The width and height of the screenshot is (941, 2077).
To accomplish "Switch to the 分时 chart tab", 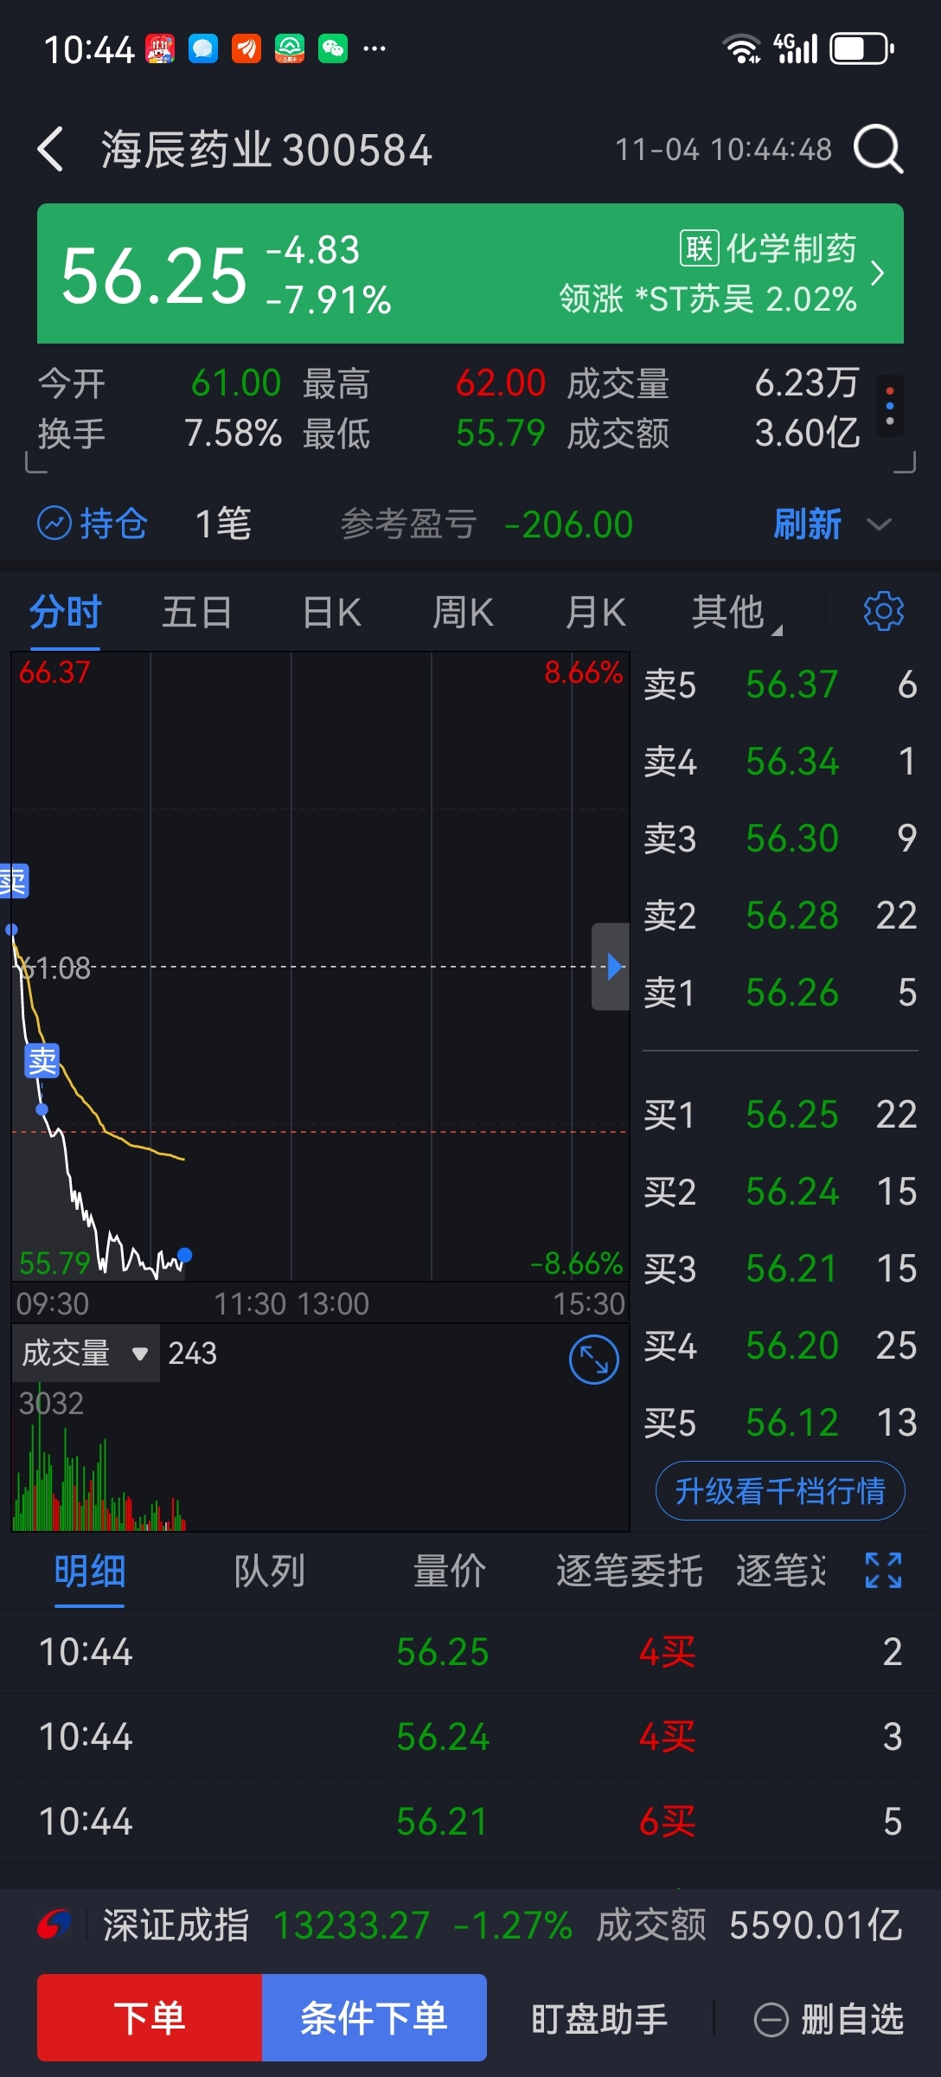I will point(66,612).
